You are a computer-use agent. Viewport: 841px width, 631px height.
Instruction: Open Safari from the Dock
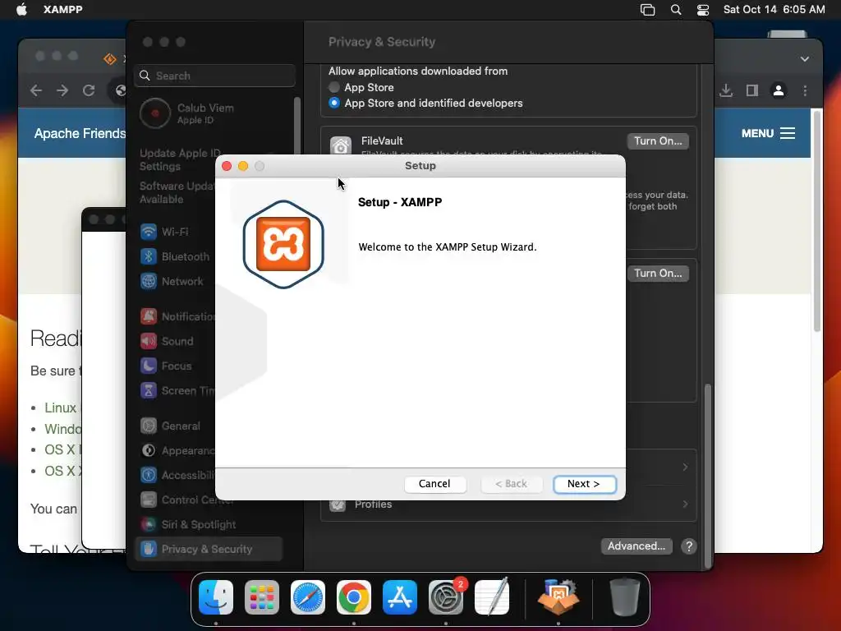(x=308, y=596)
